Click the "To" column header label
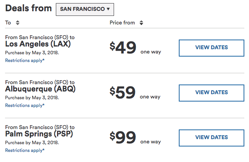Viewport: 249px width, 162px height. point(8,23)
